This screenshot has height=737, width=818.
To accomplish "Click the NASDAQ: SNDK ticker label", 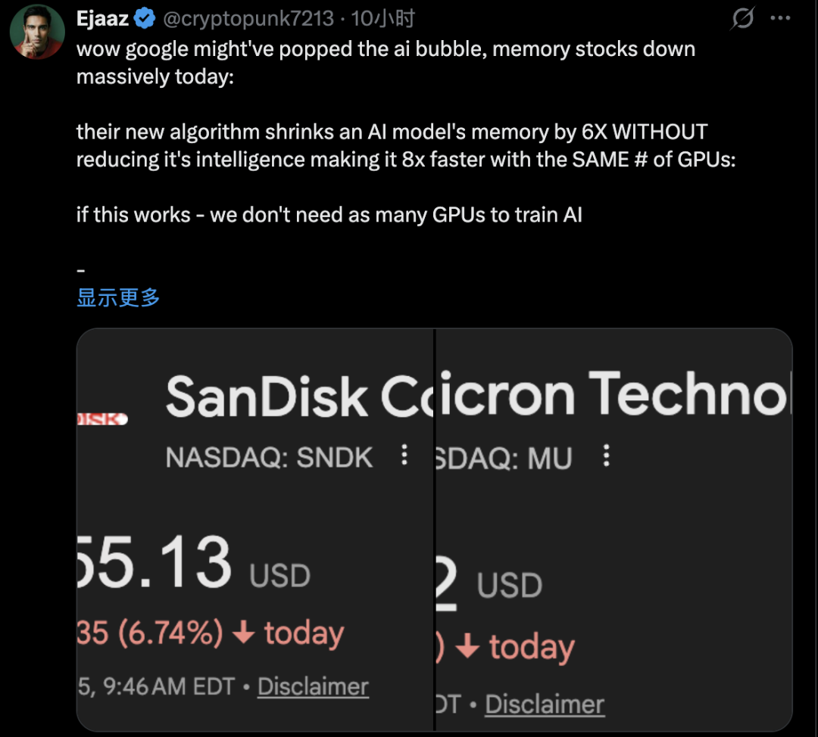I will click(270, 457).
